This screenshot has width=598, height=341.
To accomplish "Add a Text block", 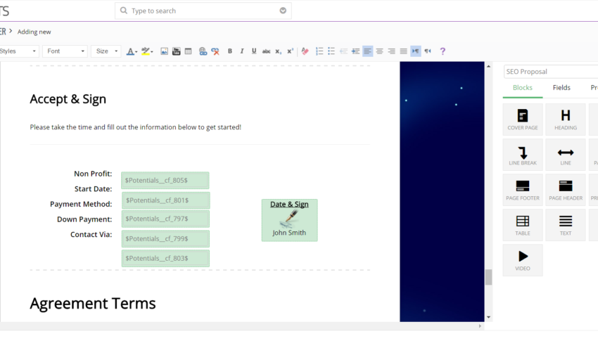I will pyautogui.click(x=566, y=225).
